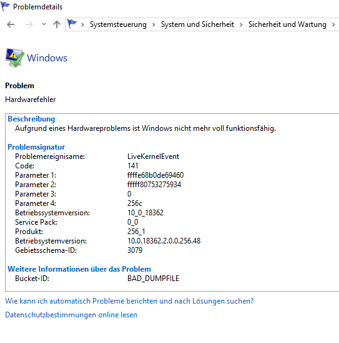Click the Up one level arrow

(57, 24)
